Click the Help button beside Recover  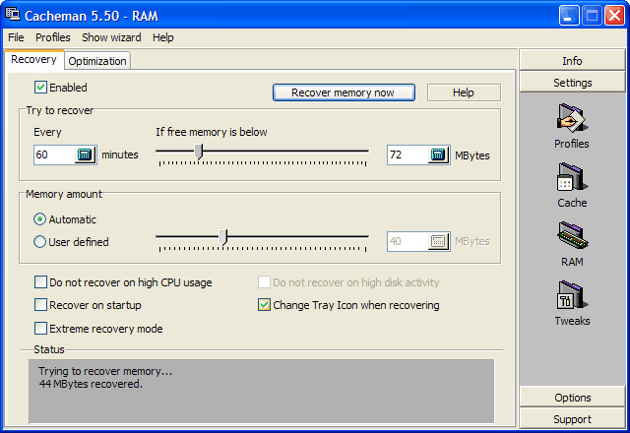click(x=464, y=93)
